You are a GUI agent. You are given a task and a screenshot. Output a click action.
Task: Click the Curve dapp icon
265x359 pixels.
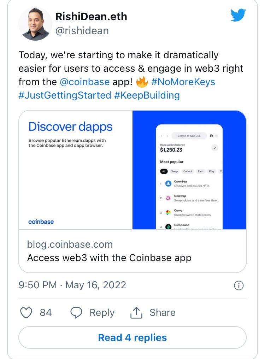pos(168,213)
